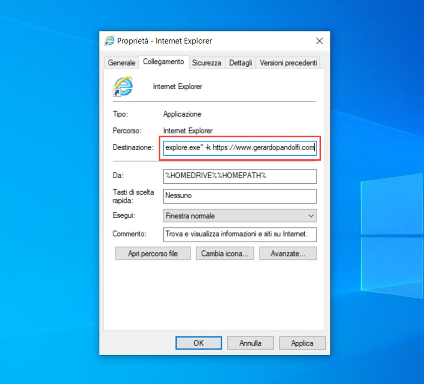Screen dimensions: 424x384
Task: Go to the Dettagli tab
Action: point(240,63)
